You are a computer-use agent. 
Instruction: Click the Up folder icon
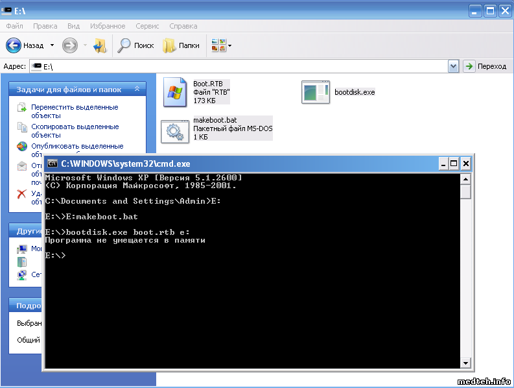click(100, 45)
